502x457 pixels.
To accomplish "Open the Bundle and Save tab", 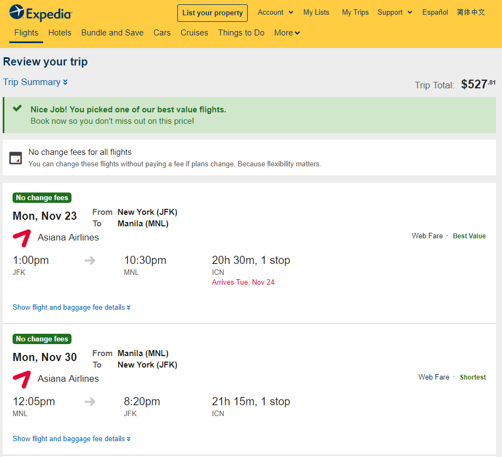I will coord(112,33).
